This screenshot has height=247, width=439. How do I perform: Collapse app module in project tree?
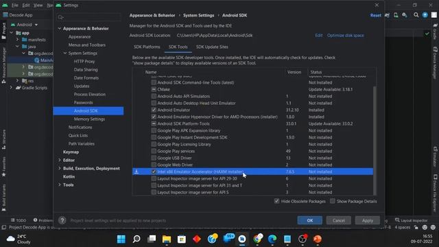[12, 33]
